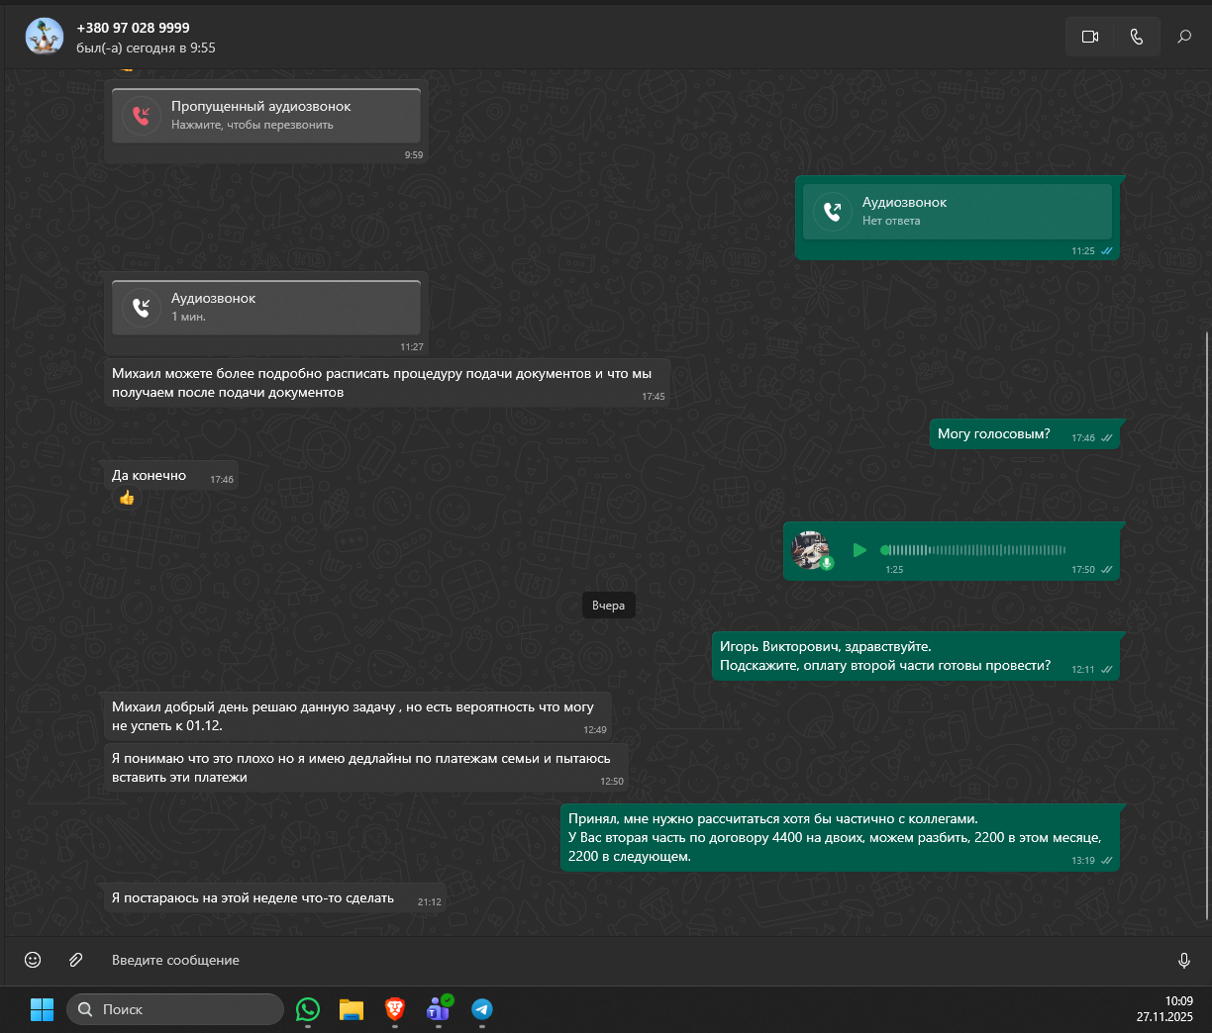The height and width of the screenshot is (1033, 1212).
Task: Open Telegram from the taskbar
Action: 482,1009
